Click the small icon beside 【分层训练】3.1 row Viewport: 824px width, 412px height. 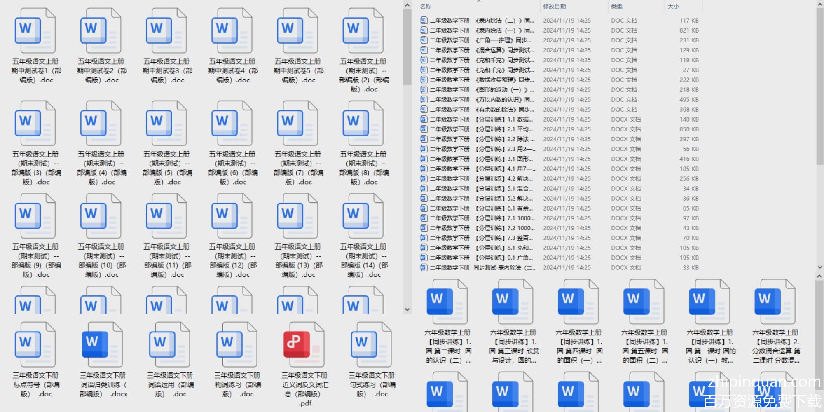[x=424, y=159]
